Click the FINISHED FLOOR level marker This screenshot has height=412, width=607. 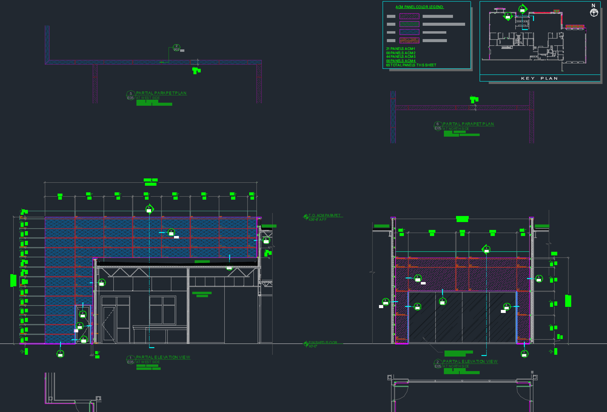tap(306, 344)
